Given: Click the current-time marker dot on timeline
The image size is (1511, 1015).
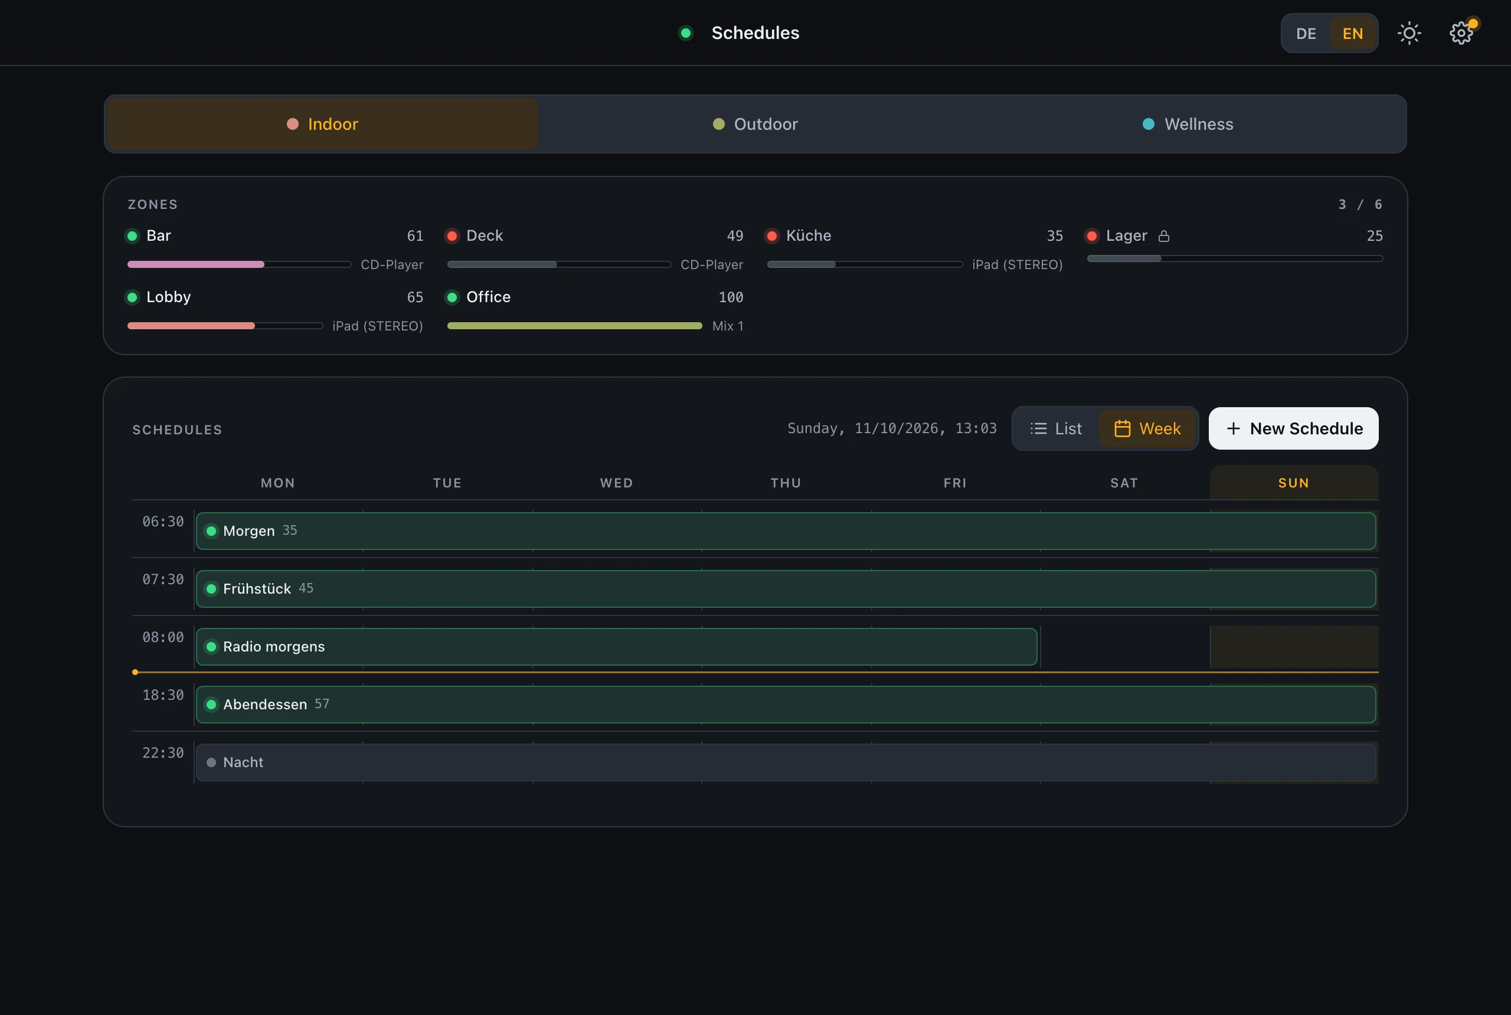Looking at the screenshot, I should coord(135,673).
